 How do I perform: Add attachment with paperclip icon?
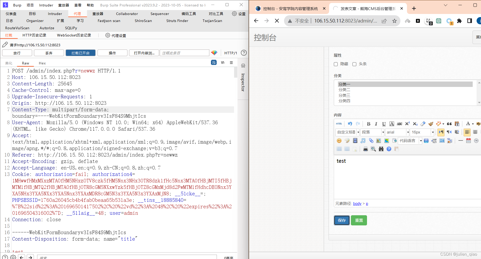point(371,140)
